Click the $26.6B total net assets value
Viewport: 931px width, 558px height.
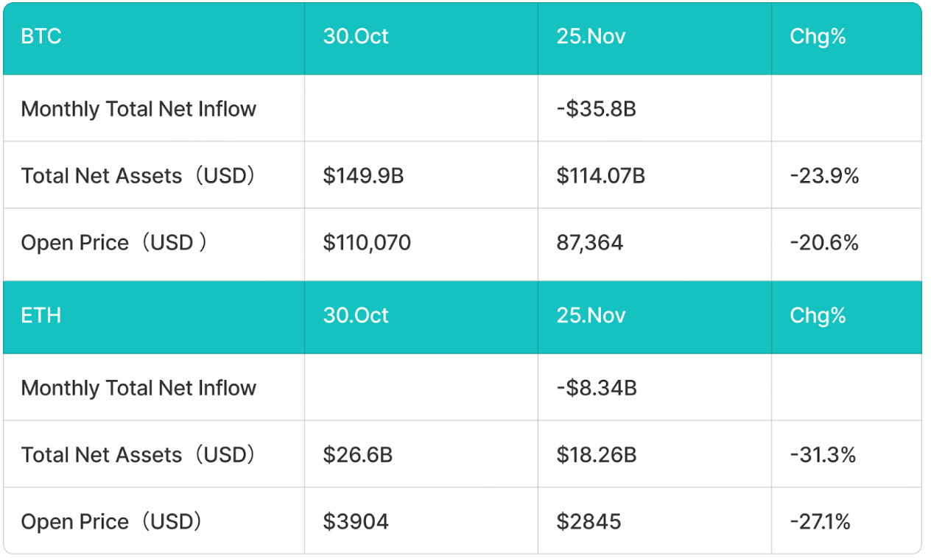click(358, 455)
